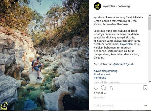Open the #jombang hashtag
151x111 pixels.
pos(100,78)
